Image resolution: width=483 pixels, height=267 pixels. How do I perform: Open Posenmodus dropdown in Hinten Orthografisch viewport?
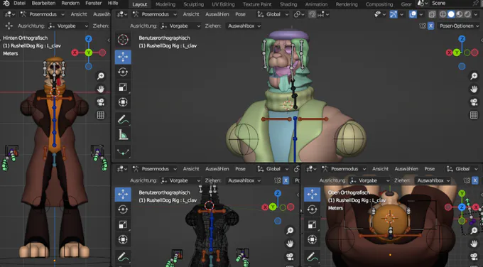pyautogui.click(x=42, y=14)
